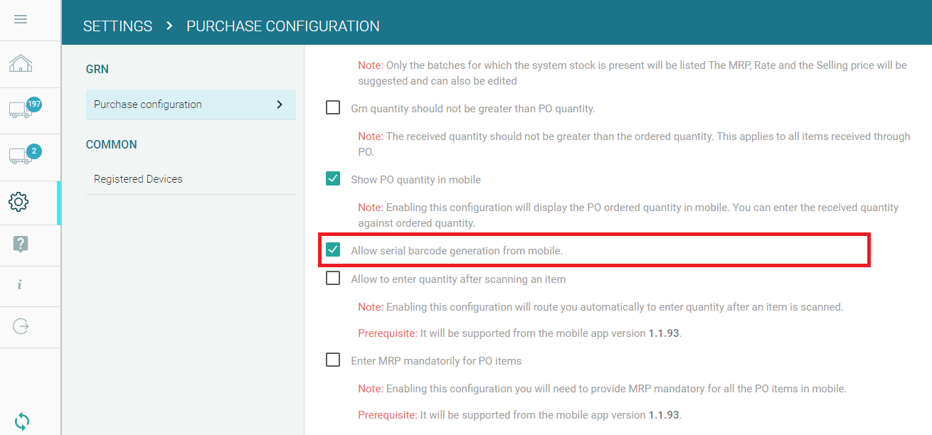Go to the Home dashboard icon
Screen dimensions: 932x435
click(x=21, y=64)
